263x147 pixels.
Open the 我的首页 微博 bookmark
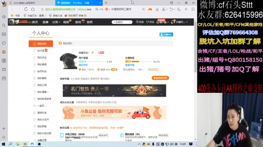76,15
